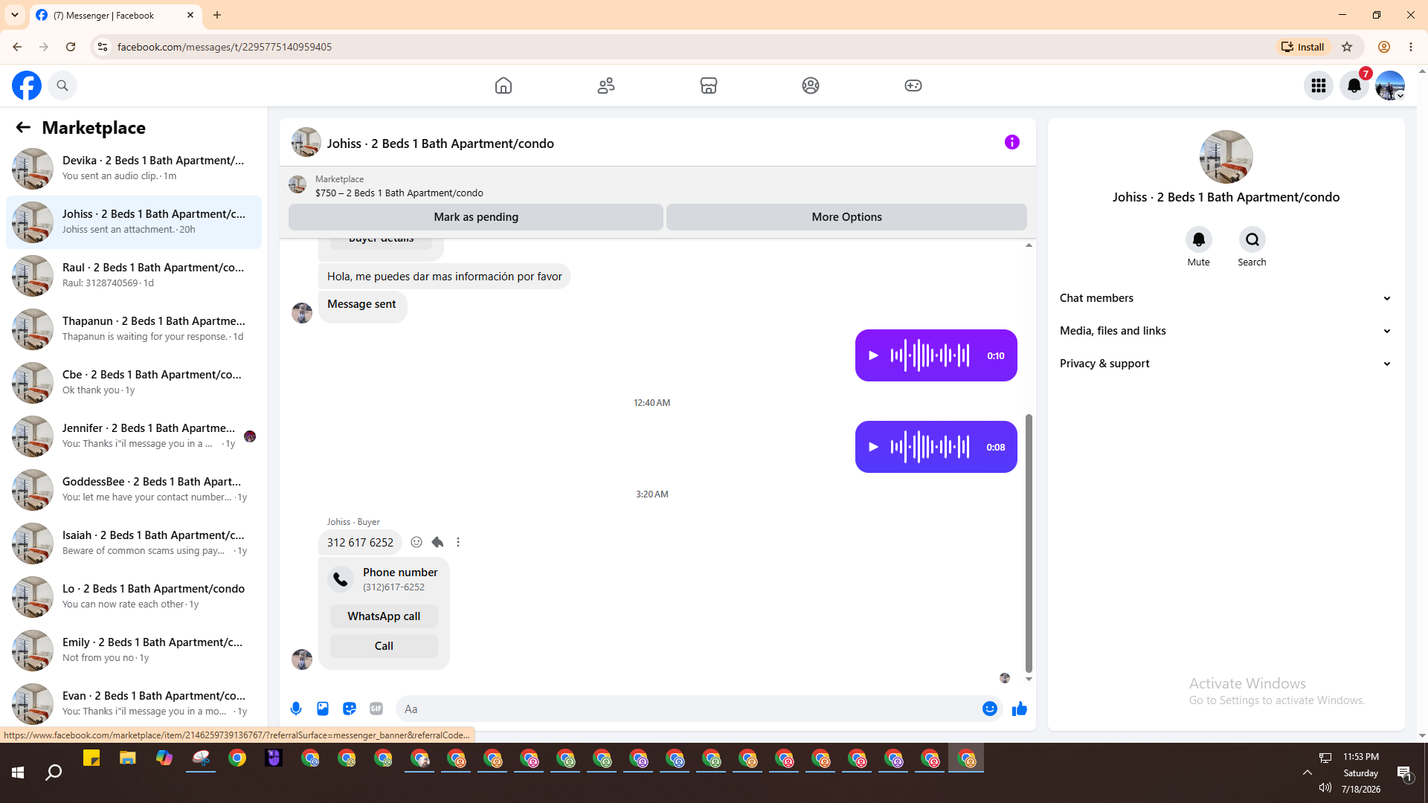Expand Chat members section
1428x803 pixels.
tap(1226, 298)
